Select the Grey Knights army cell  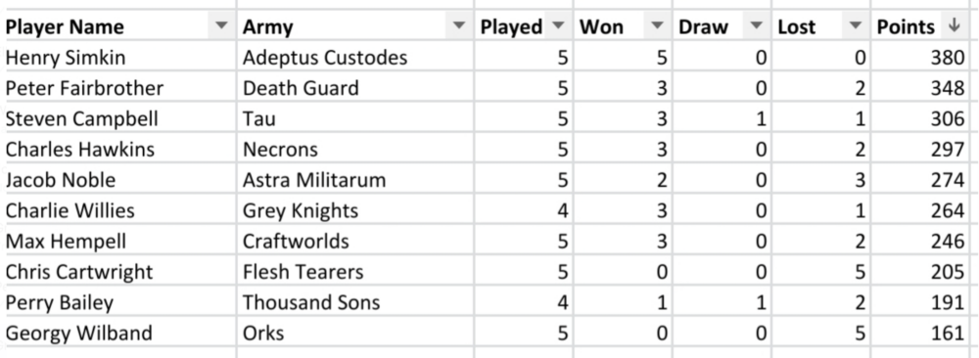coord(355,210)
